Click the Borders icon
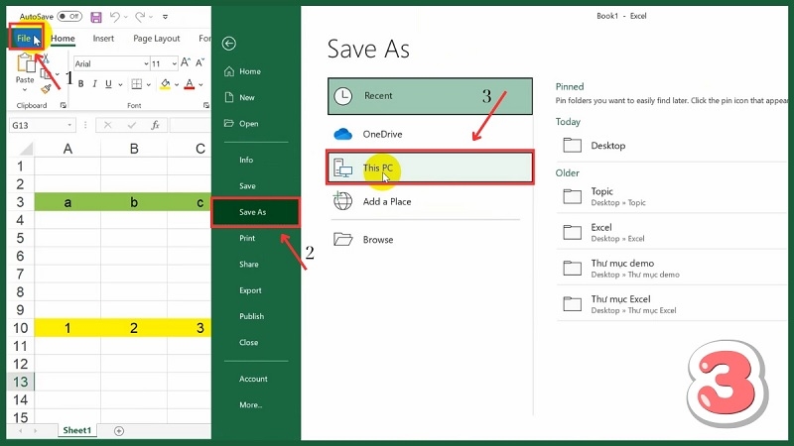The width and height of the screenshot is (794, 446). pyautogui.click(x=137, y=84)
